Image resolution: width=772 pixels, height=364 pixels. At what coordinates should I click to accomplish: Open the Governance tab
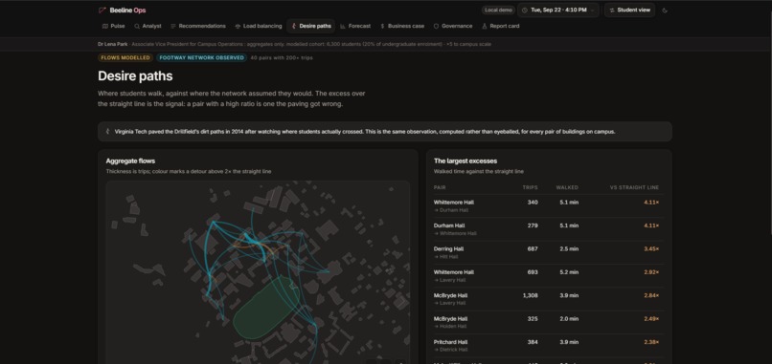[453, 26]
